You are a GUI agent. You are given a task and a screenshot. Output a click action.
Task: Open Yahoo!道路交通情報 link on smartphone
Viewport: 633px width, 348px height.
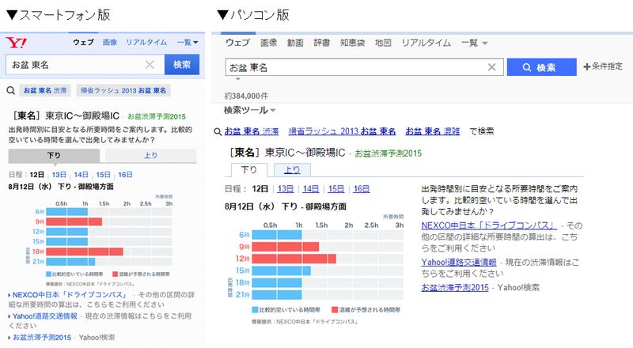tap(45, 316)
